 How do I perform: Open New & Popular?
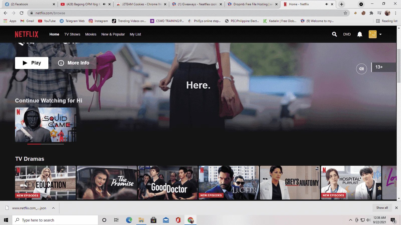[x=113, y=34]
